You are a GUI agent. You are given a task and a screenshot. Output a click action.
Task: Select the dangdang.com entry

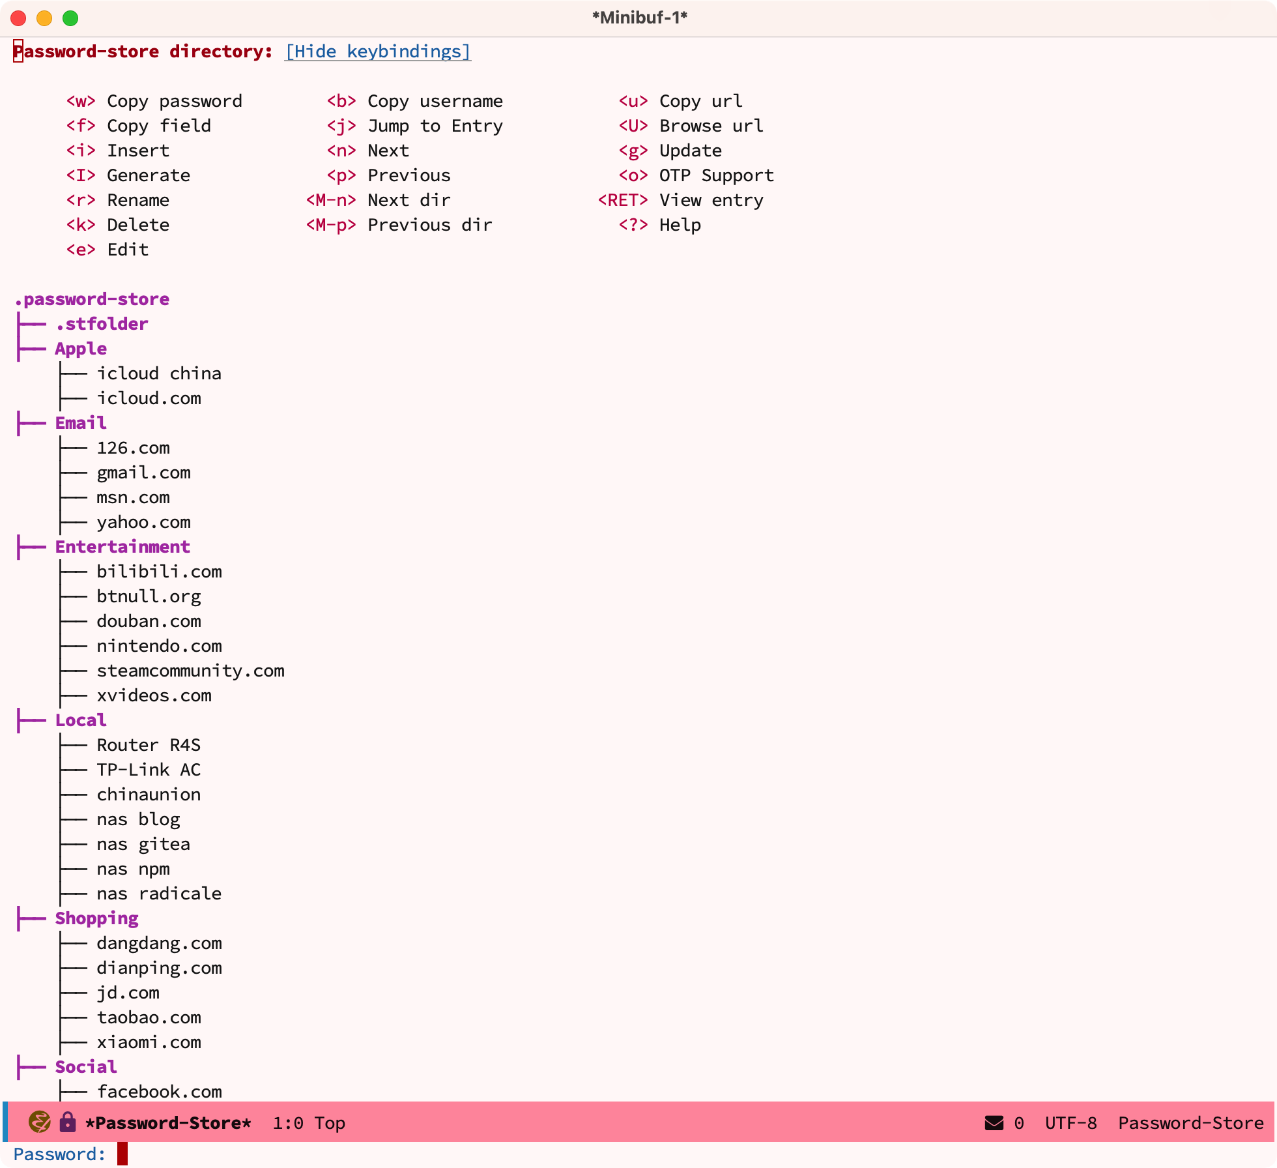pyautogui.click(x=159, y=943)
